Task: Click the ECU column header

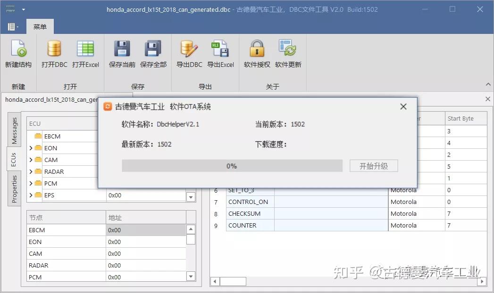Action: point(62,123)
